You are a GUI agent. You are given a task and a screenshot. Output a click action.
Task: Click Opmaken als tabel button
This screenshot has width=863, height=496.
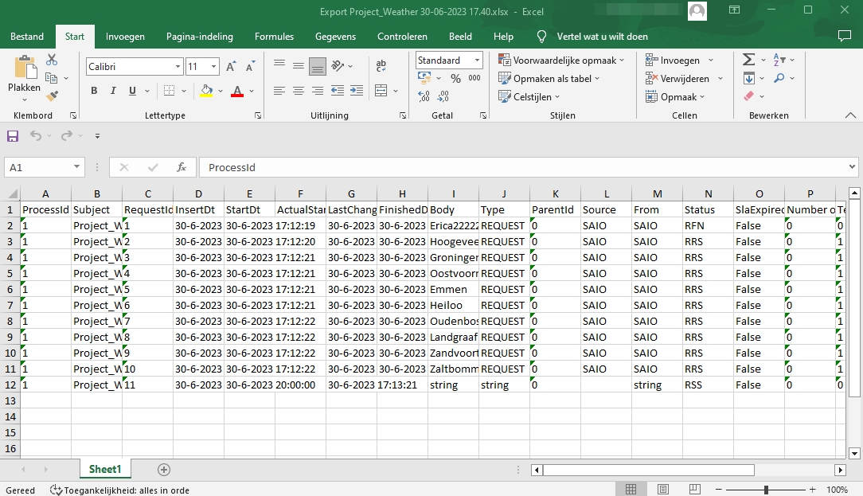pyautogui.click(x=549, y=79)
